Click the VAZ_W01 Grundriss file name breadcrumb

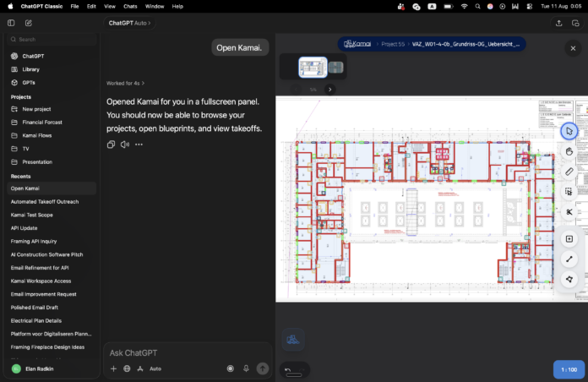coord(465,44)
